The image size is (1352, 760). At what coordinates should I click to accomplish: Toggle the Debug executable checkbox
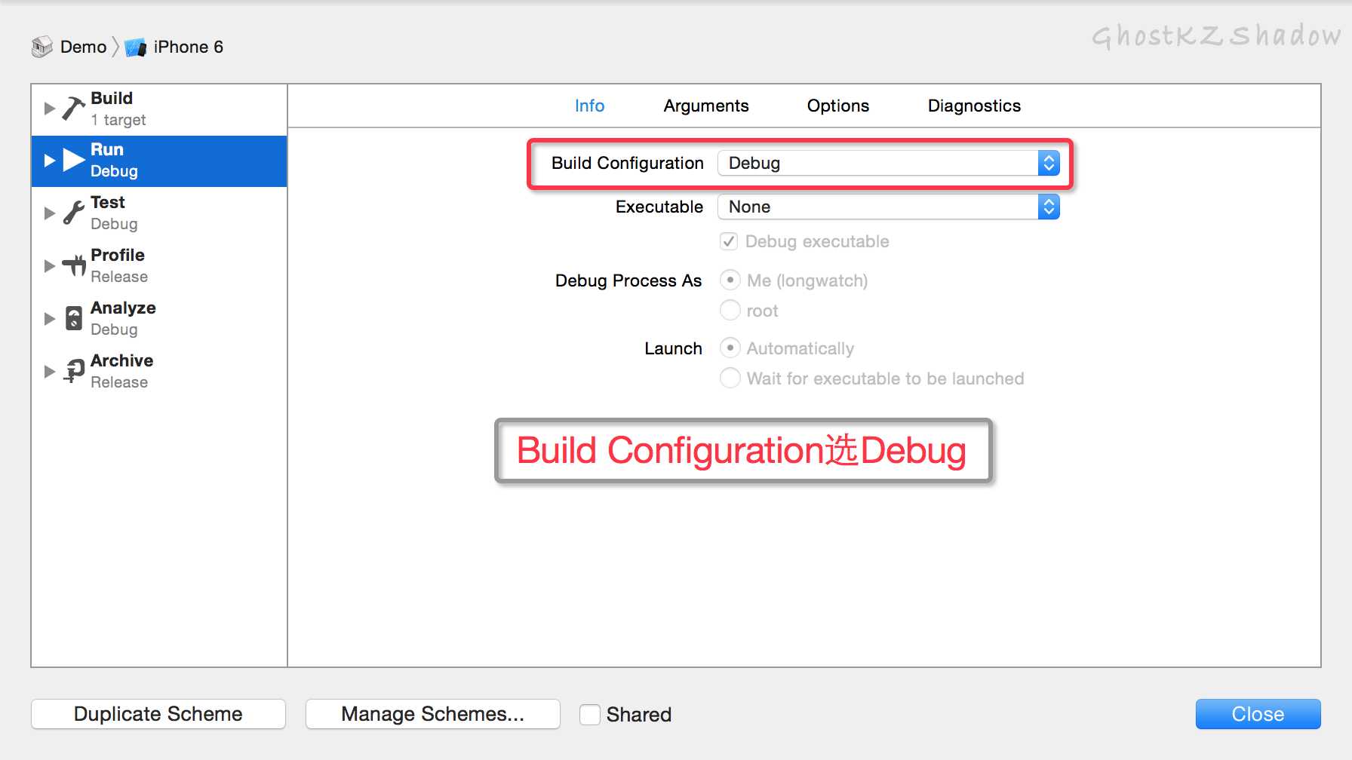729,241
